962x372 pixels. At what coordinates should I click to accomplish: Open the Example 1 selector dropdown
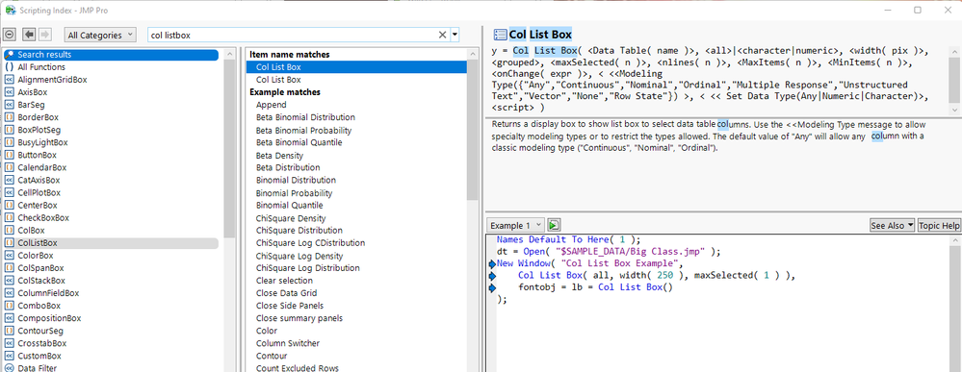516,226
